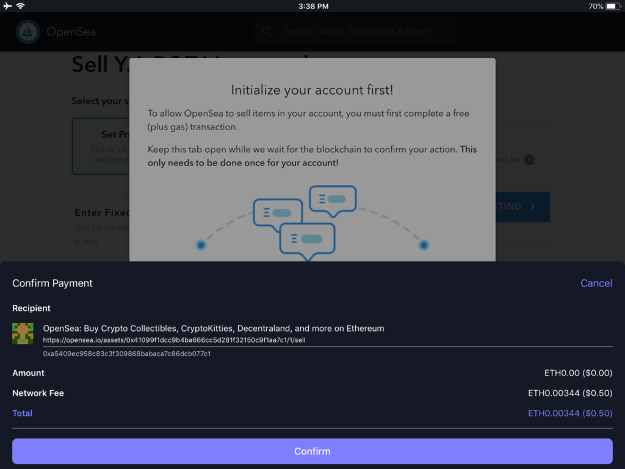The width and height of the screenshot is (625, 469).
Task: Click the top chat bubble illustration
Action: (x=333, y=200)
